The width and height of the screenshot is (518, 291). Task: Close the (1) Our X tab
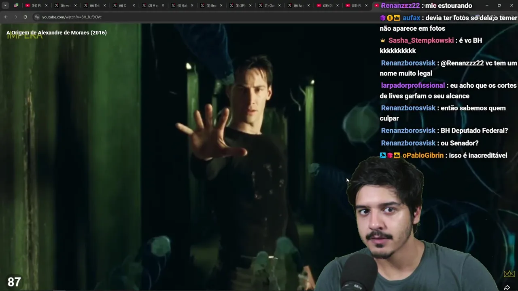coord(279,6)
